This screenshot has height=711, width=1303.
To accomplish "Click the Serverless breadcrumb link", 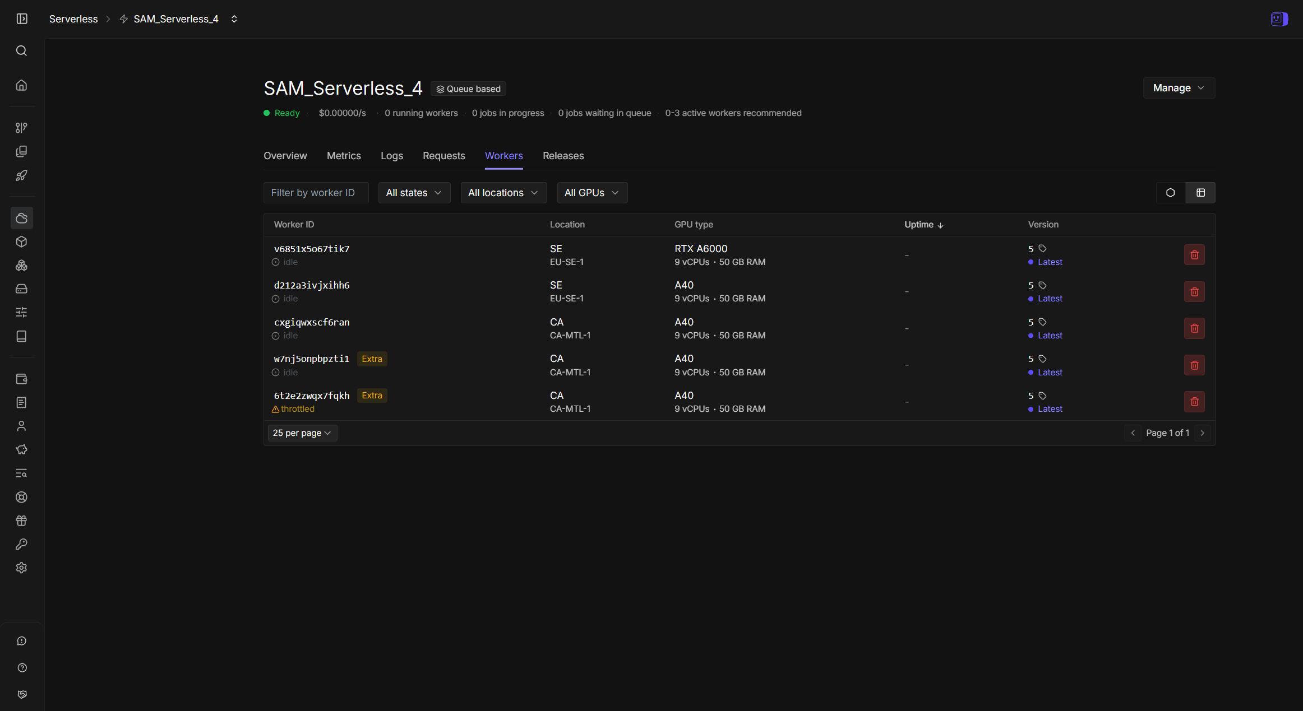I will pyautogui.click(x=73, y=19).
